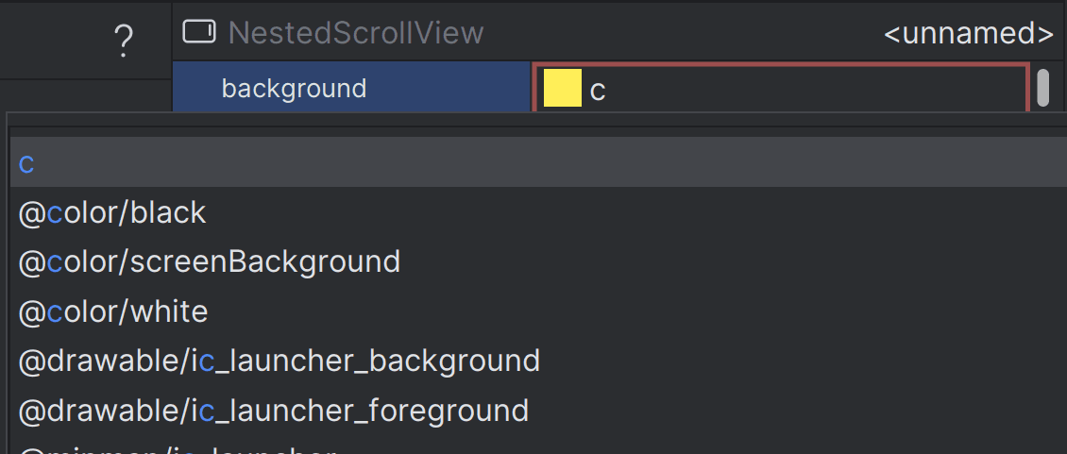Open help via the question mark icon

point(123,41)
